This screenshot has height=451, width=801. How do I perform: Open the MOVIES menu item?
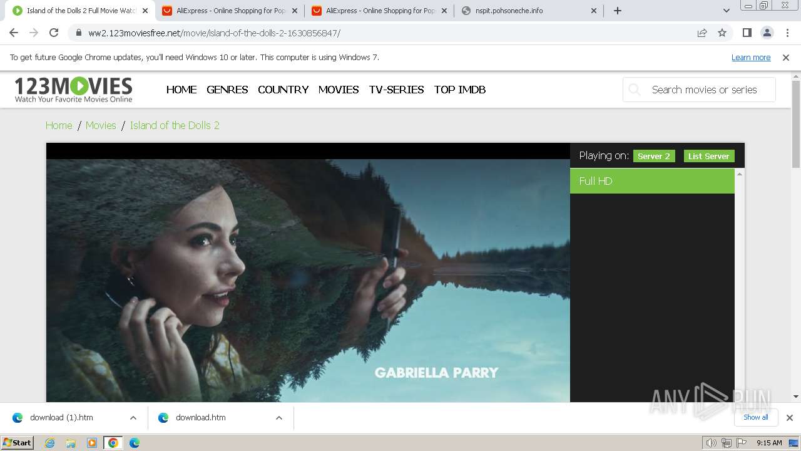(339, 90)
